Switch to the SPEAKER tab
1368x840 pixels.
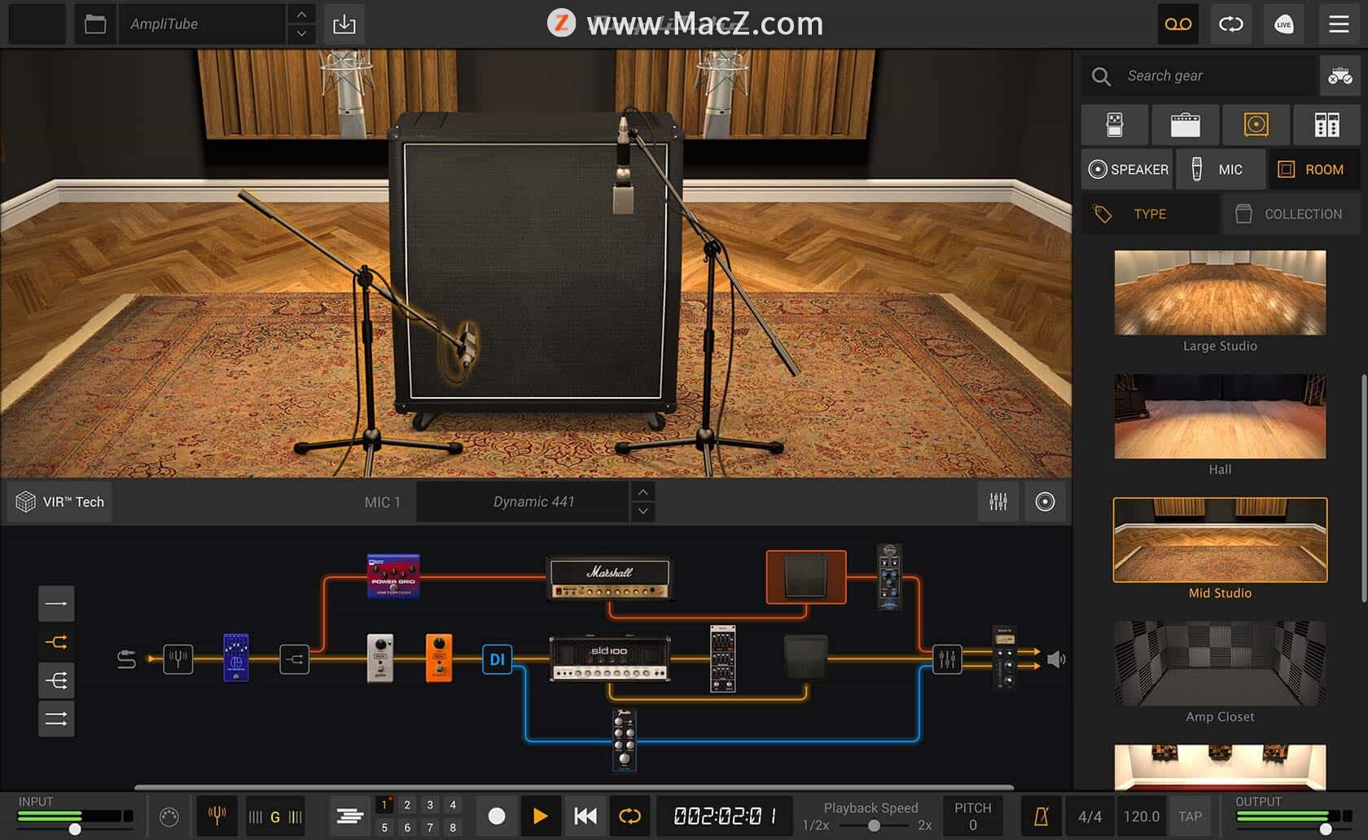click(x=1128, y=169)
